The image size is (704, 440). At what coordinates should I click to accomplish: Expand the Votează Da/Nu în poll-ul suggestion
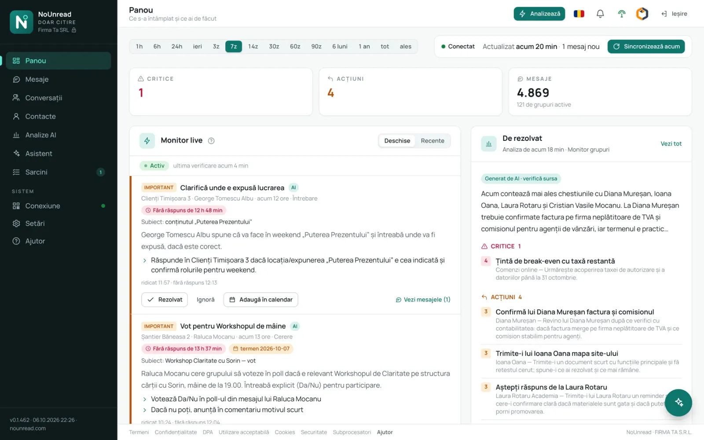point(144,399)
